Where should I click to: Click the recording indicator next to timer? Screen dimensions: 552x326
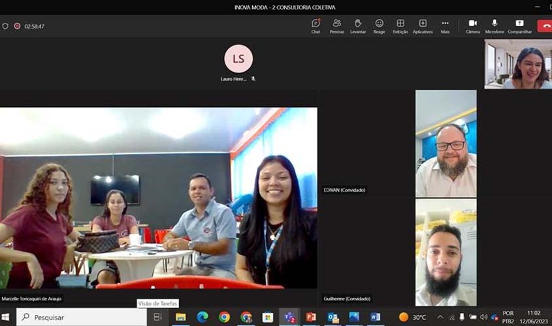coord(17,26)
